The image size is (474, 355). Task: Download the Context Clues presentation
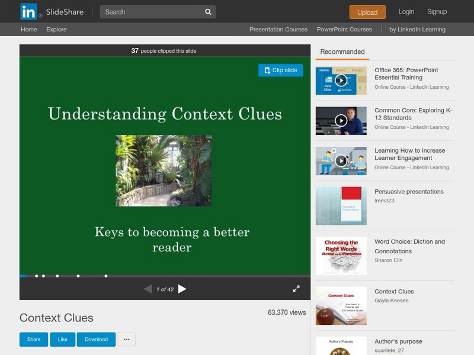(x=97, y=340)
